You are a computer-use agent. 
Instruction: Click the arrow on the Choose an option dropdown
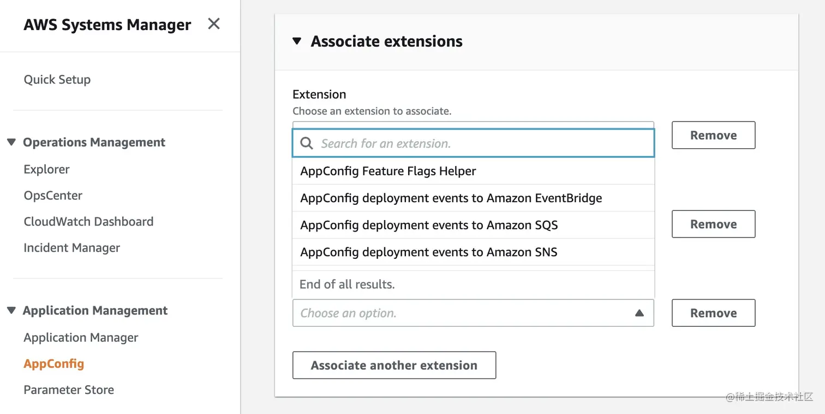[x=639, y=313]
